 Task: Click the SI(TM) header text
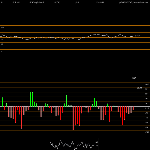[x=57, y=2]
